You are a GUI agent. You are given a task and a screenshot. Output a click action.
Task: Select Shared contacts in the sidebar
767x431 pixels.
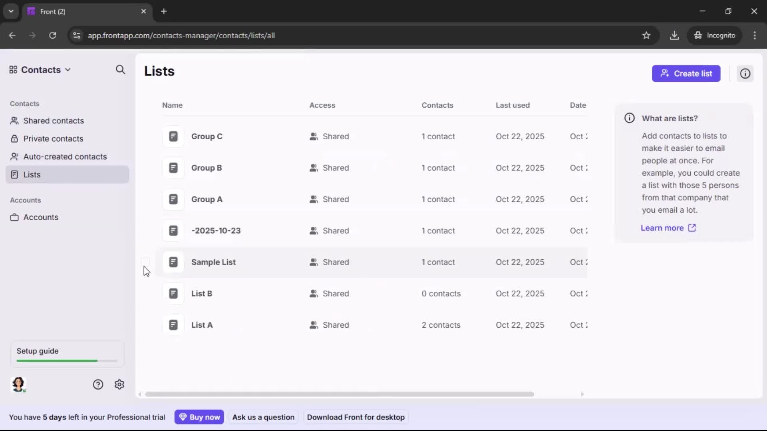pyautogui.click(x=54, y=121)
